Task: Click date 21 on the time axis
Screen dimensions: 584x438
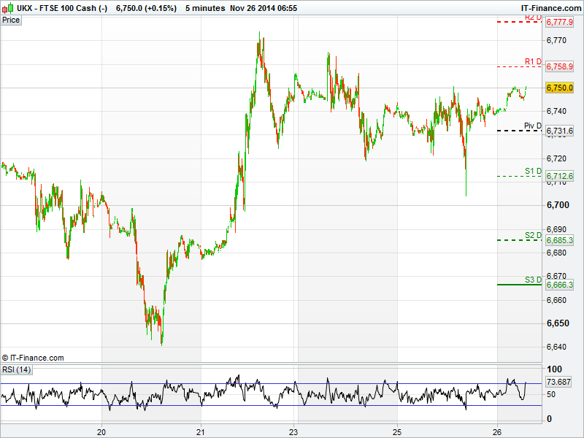Action: [x=201, y=430]
